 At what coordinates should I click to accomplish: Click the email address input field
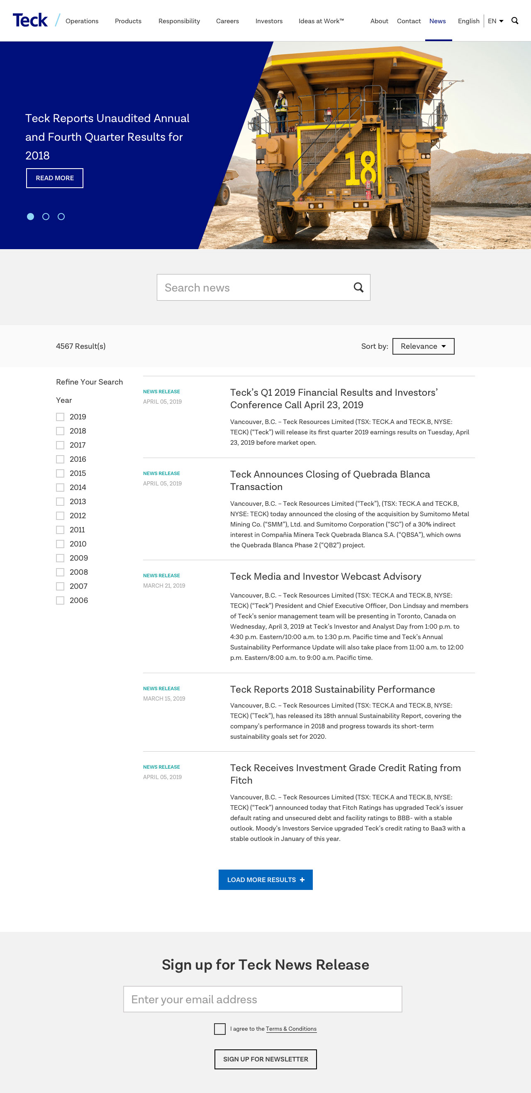(262, 999)
